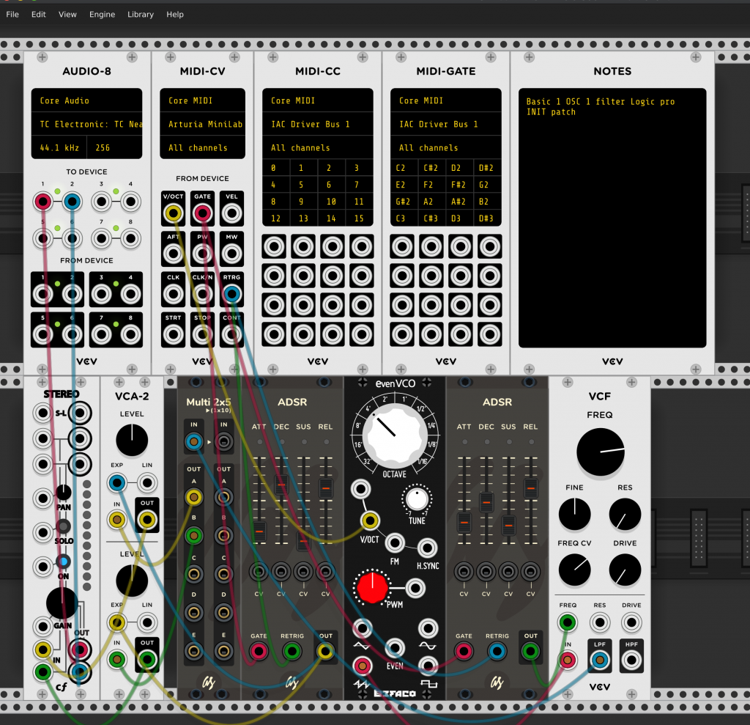Click the VEL output jack on MIDI-CV
The height and width of the screenshot is (725, 750).
pyautogui.click(x=231, y=213)
